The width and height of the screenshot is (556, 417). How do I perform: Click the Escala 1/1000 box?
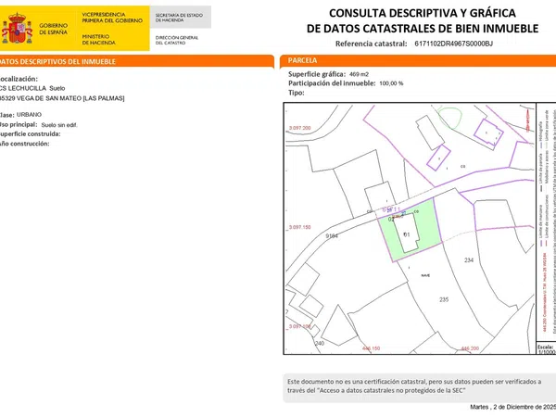546,349
